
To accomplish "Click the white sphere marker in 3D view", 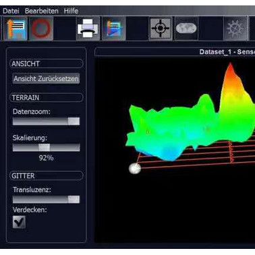I will (135, 169).
